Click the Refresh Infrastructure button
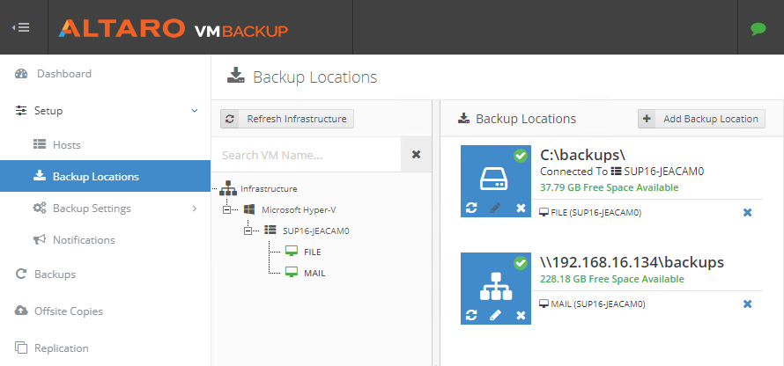Viewport: 784px width, 366px height. [x=287, y=119]
